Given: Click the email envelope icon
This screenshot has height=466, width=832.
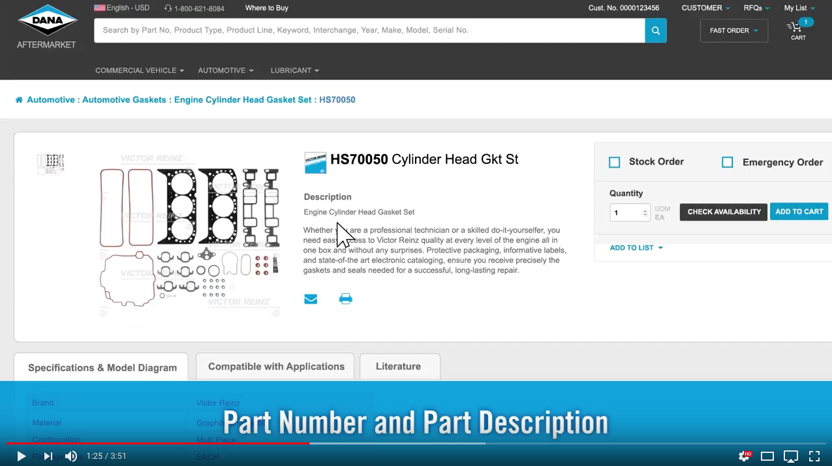Looking at the screenshot, I should [311, 299].
